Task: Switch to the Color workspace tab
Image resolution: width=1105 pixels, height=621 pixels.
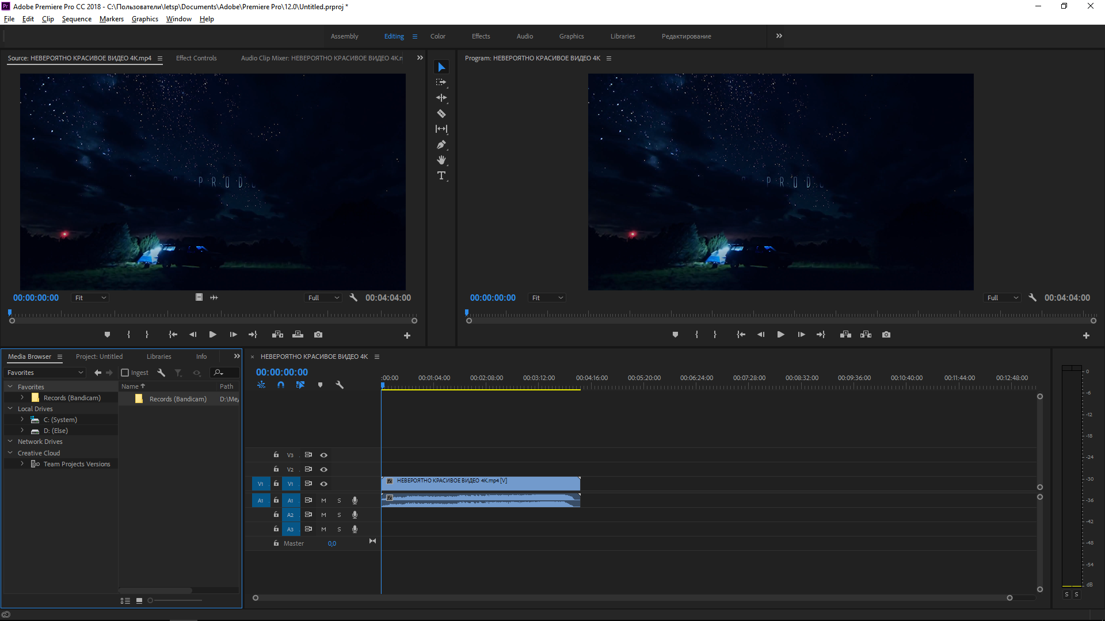Action: pos(437,36)
